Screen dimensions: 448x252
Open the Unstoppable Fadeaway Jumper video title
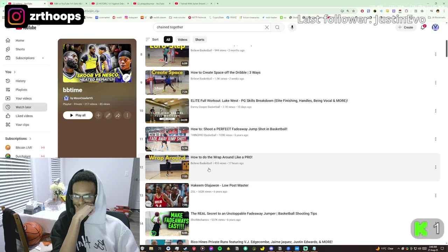click(x=254, y=213)
